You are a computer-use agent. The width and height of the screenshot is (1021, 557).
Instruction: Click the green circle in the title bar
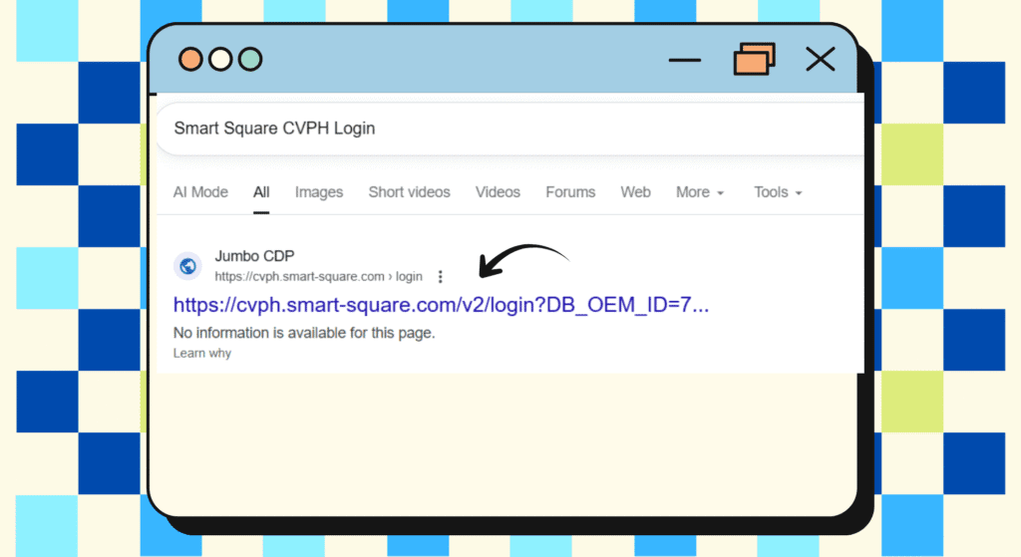click(x=250, y=59)
